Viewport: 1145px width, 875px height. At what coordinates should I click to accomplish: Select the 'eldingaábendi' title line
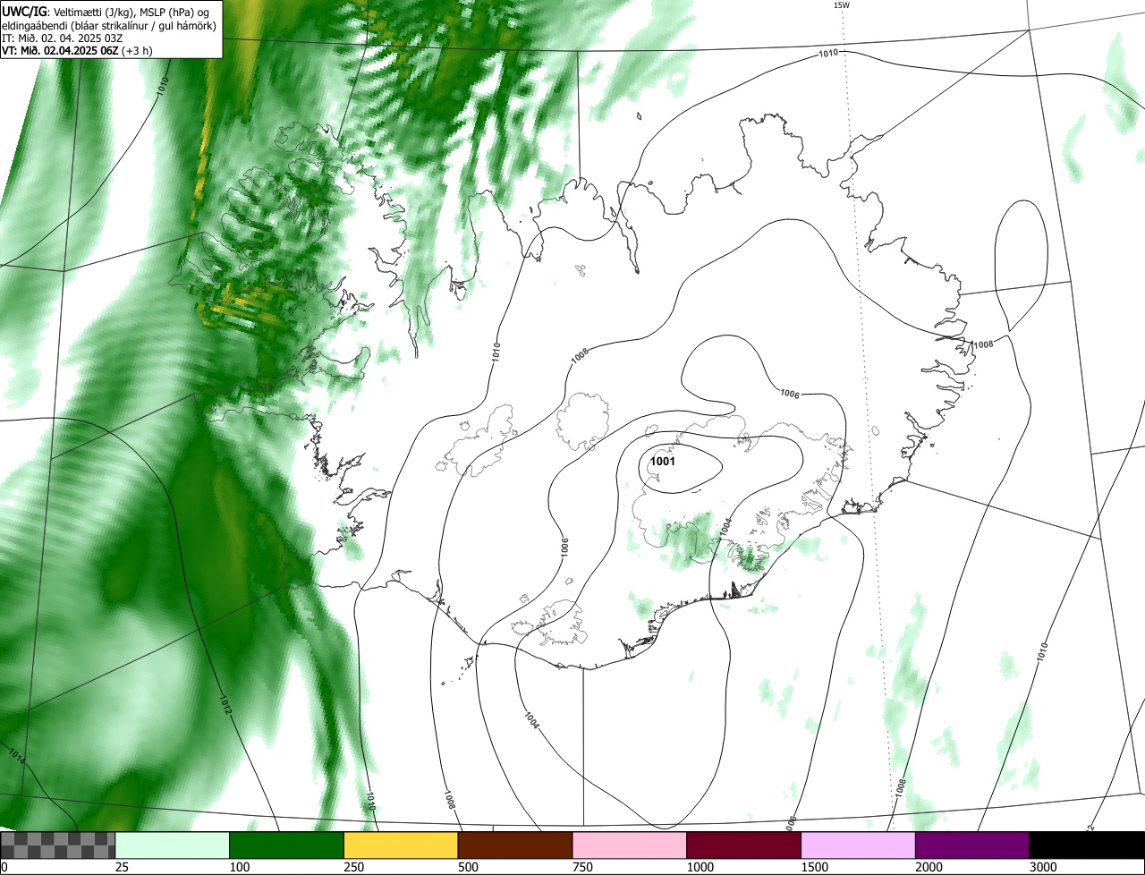[109, 25]
